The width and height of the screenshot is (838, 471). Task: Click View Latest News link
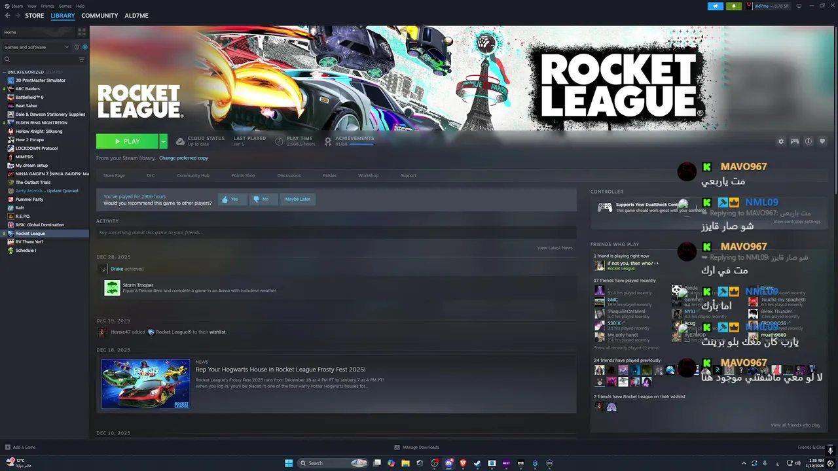click(555, 248)
